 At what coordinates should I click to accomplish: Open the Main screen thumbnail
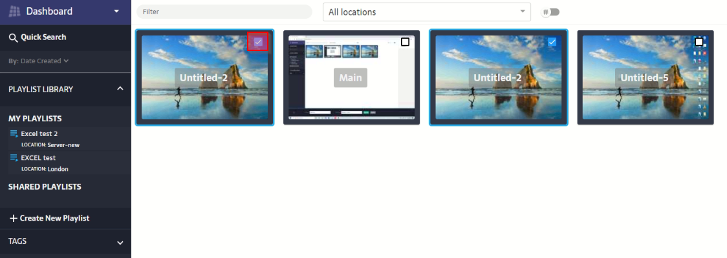(x=351, y=77)
